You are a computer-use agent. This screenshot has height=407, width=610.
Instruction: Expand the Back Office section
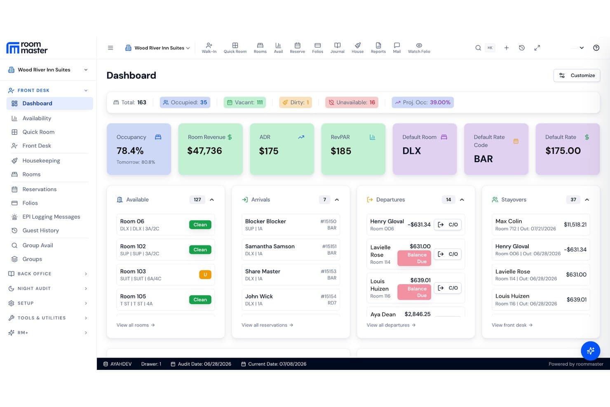(48, 274)
